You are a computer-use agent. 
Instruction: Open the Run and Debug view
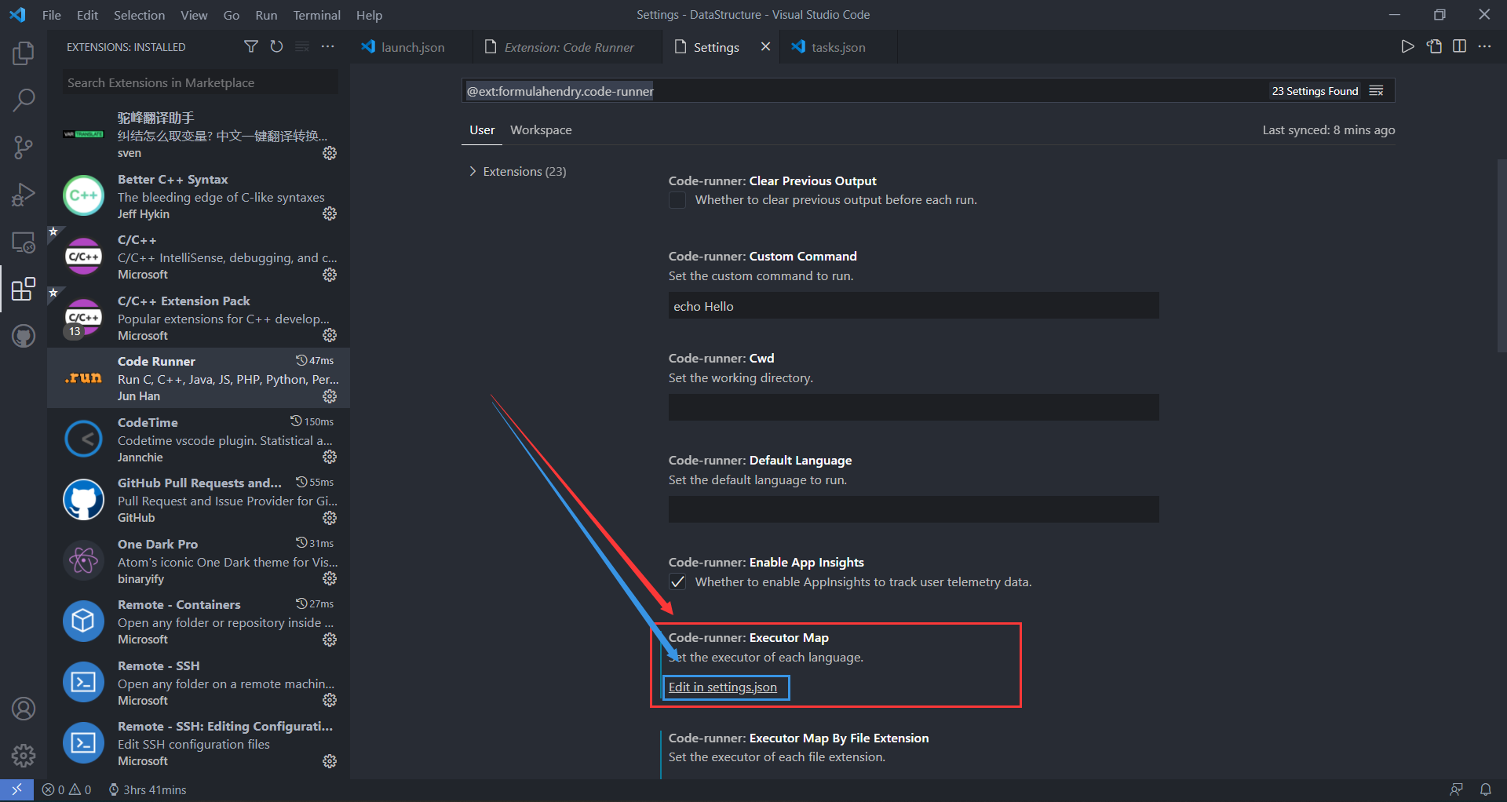point(24,195)
